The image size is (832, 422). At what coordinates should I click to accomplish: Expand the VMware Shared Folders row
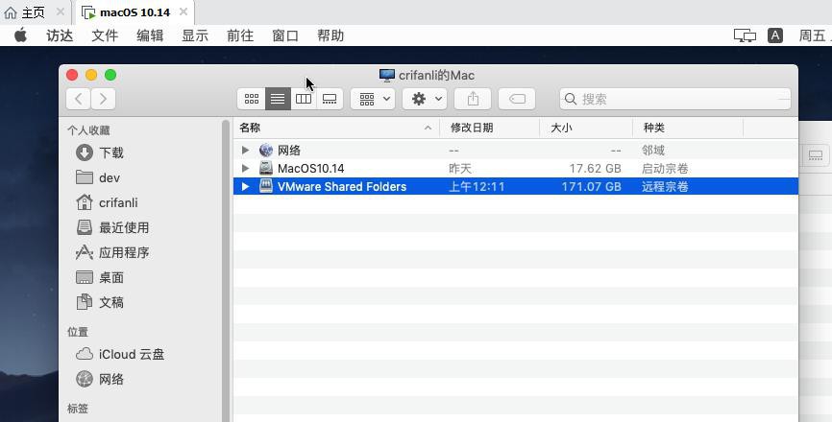(245, 186)
